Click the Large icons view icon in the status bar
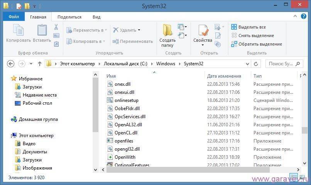 302,177
